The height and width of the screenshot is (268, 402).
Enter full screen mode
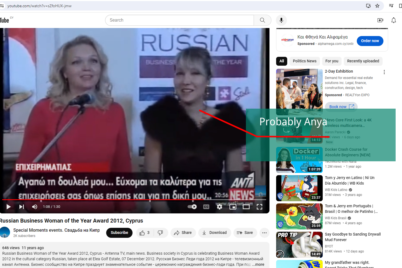[259, 207]
